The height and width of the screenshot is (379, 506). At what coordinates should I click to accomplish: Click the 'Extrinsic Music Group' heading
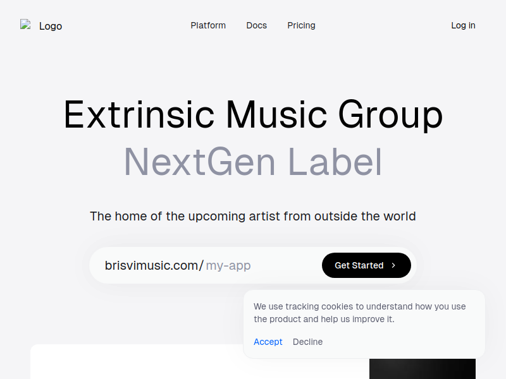[254, 115]
